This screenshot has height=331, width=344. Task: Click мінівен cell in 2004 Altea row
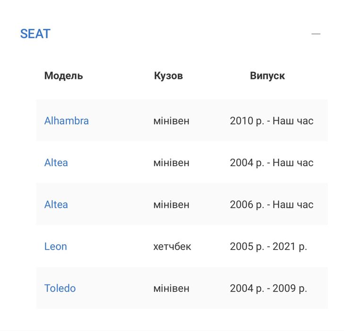point(171,163)
